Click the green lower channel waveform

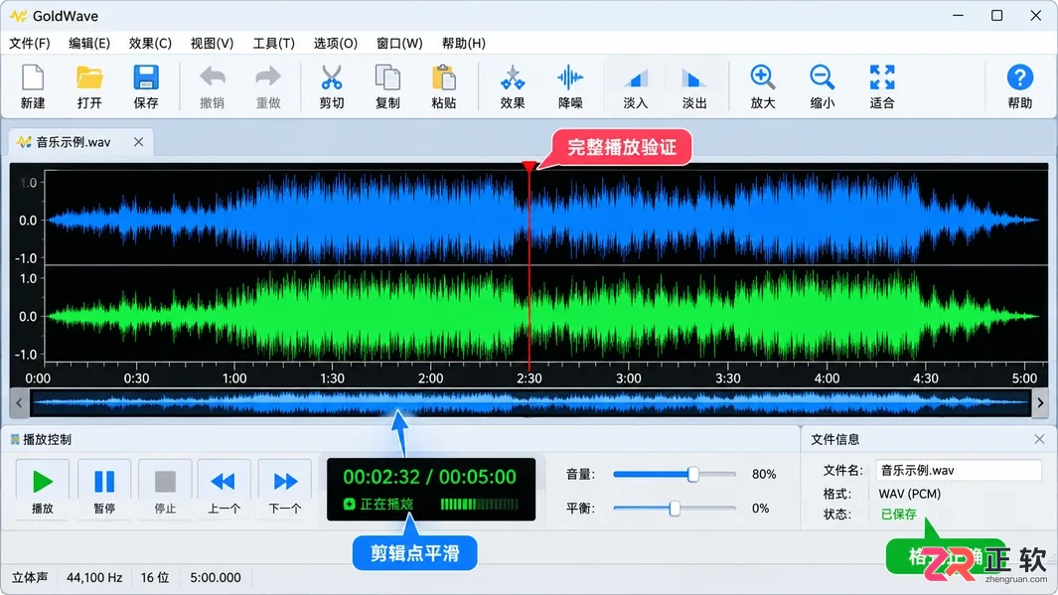543,316
